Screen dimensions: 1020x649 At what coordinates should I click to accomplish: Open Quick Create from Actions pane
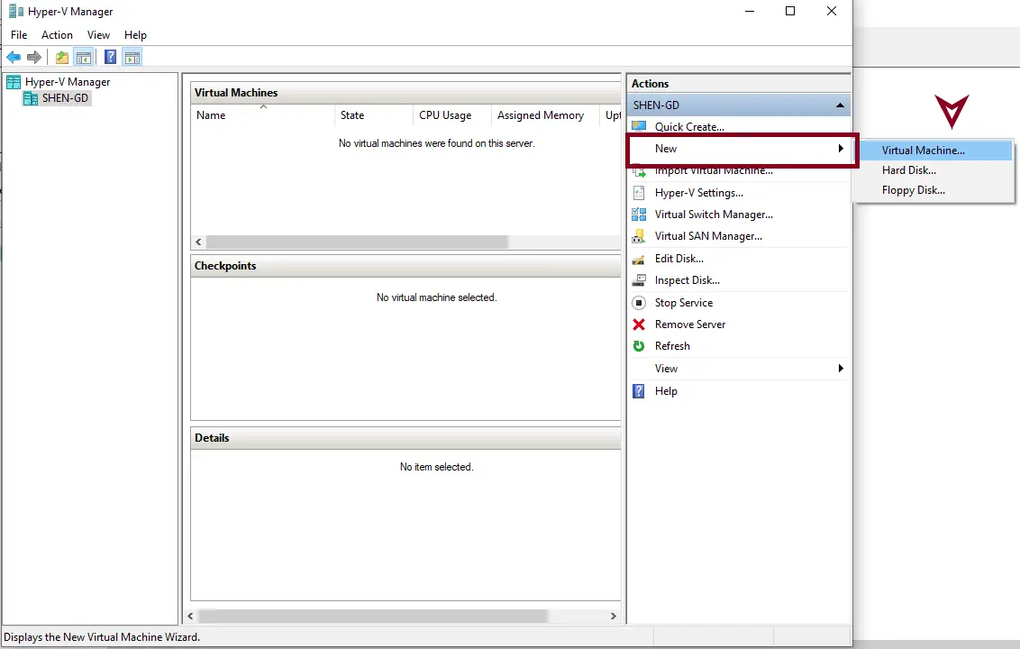click(688, 127)
